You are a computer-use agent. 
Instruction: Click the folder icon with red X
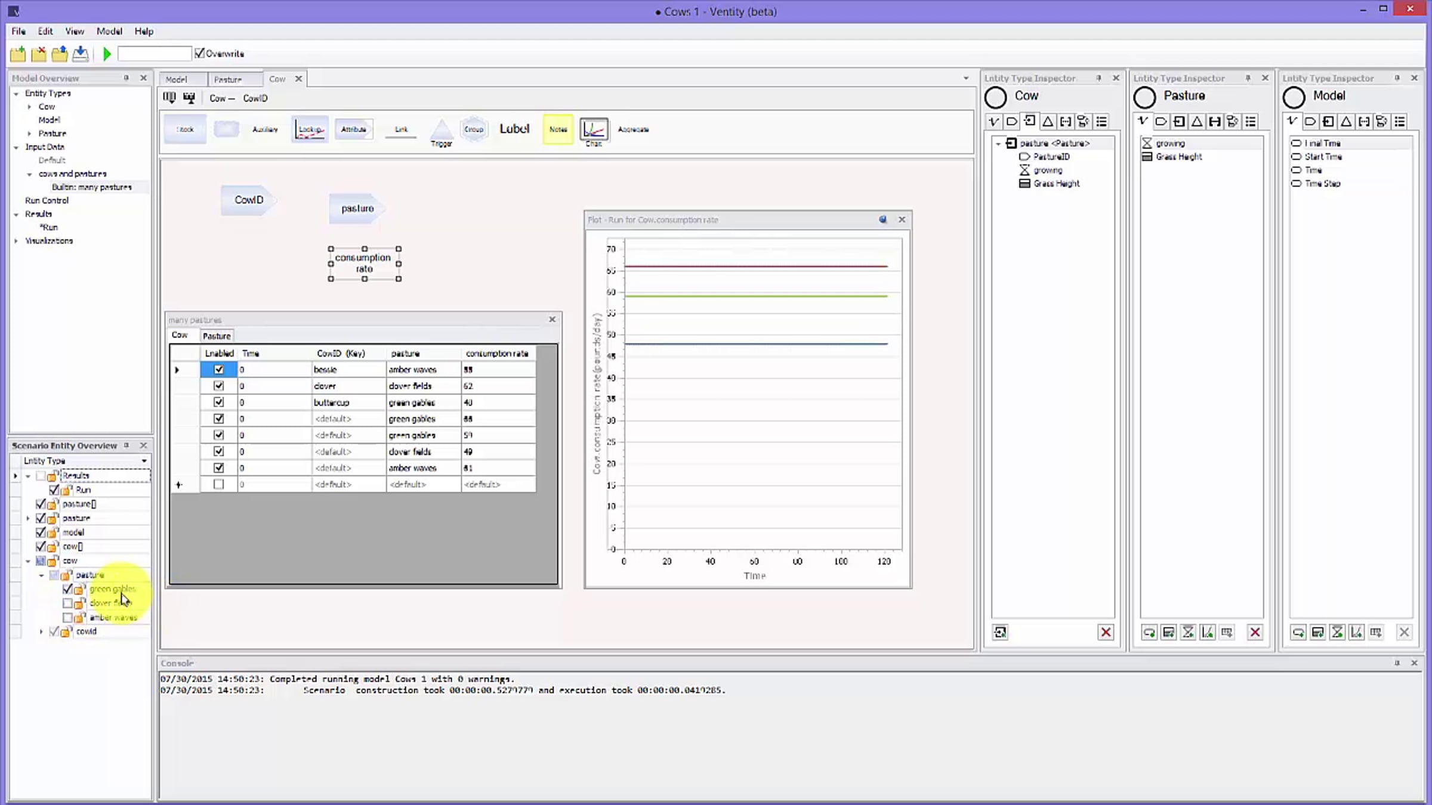point(39,54)
